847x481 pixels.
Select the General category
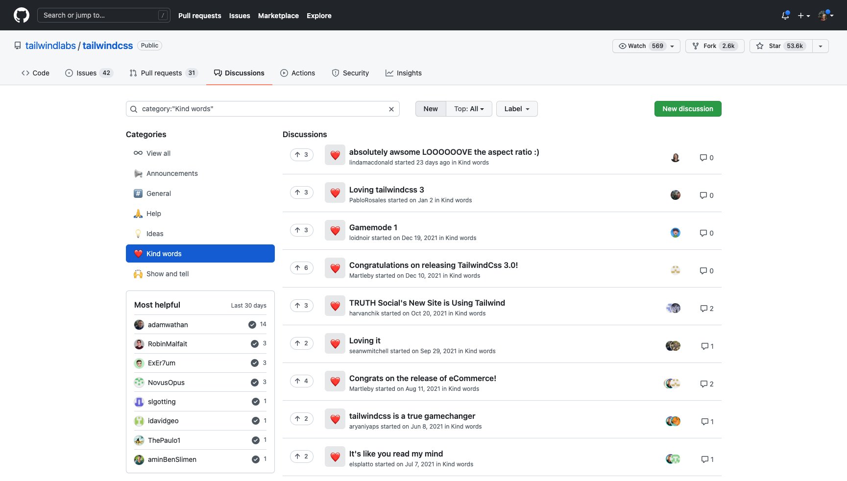pos(200,193)
